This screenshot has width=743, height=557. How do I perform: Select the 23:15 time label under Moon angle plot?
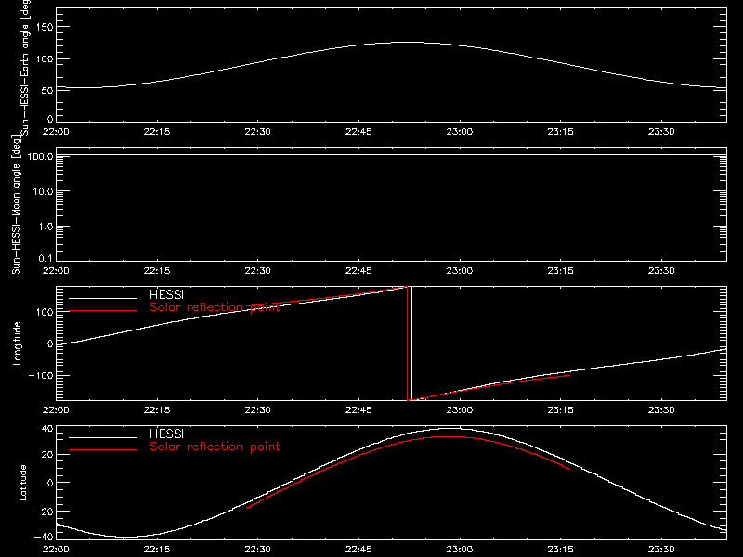pos(561,270)
